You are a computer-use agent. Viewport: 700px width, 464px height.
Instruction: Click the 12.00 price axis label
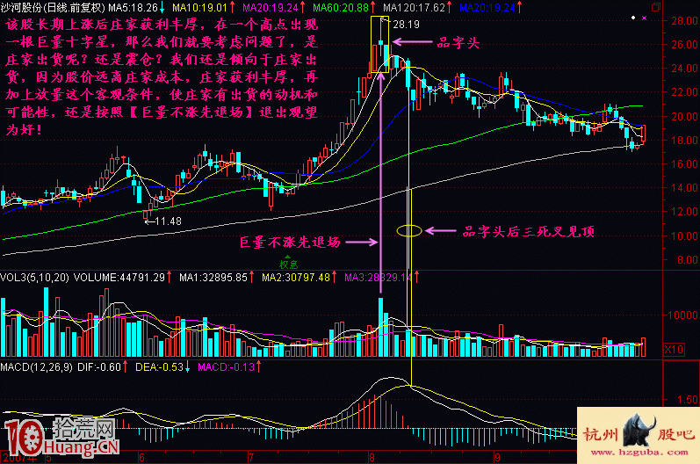[684, 212]
